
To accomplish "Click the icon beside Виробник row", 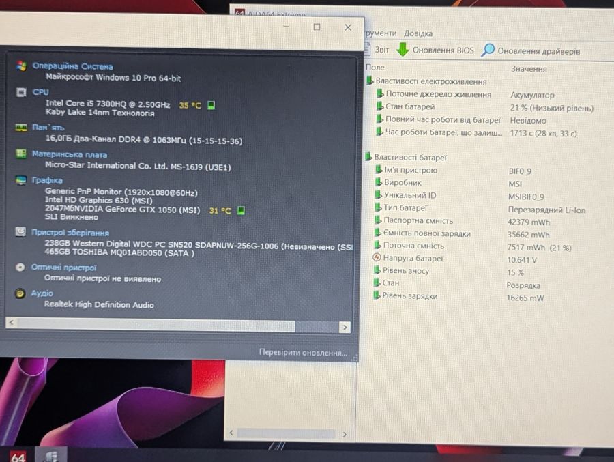I will coord(378,182).
